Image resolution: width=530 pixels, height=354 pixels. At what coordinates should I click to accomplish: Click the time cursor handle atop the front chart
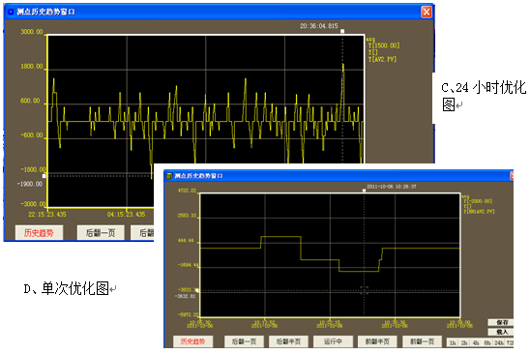[364, 191]
